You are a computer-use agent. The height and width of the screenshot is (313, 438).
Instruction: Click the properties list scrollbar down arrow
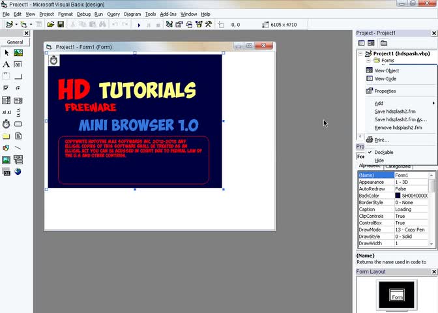pos(431,244)
